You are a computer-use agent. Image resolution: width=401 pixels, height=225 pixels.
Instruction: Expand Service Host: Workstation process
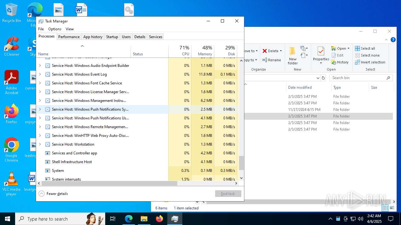coord(40,144)
